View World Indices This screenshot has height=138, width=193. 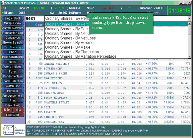point(12,66)
